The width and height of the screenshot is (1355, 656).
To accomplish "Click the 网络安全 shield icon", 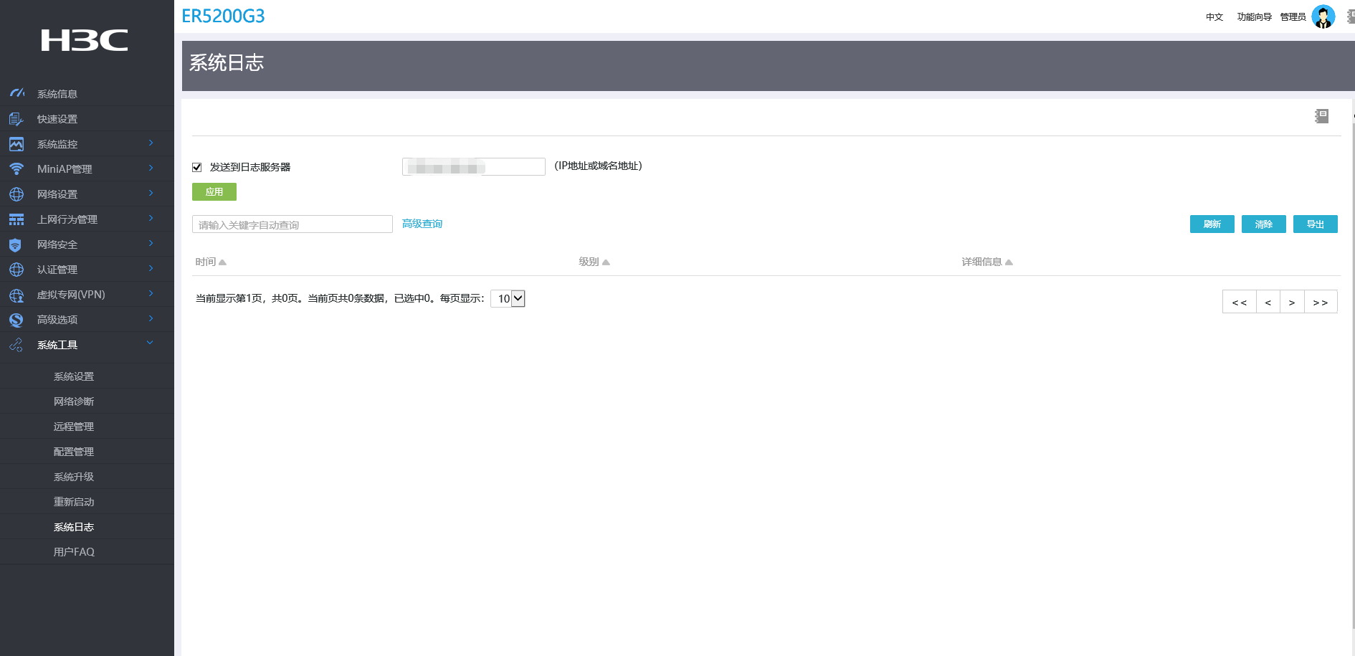I will point(16,245).
